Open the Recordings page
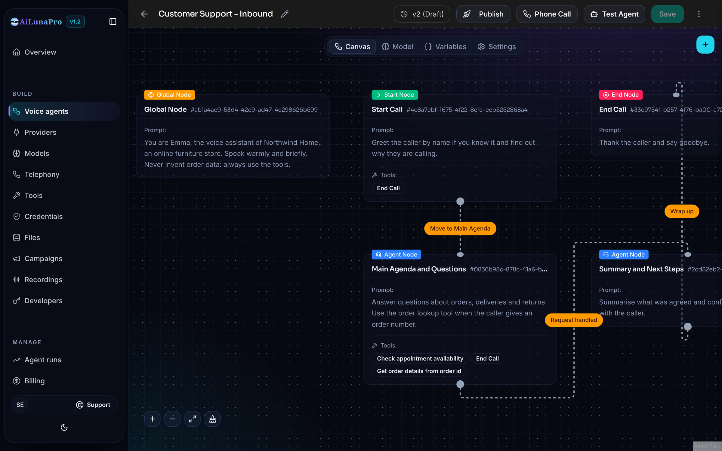The height and width of the screenshot is (451, 722). tap(64, 280)
